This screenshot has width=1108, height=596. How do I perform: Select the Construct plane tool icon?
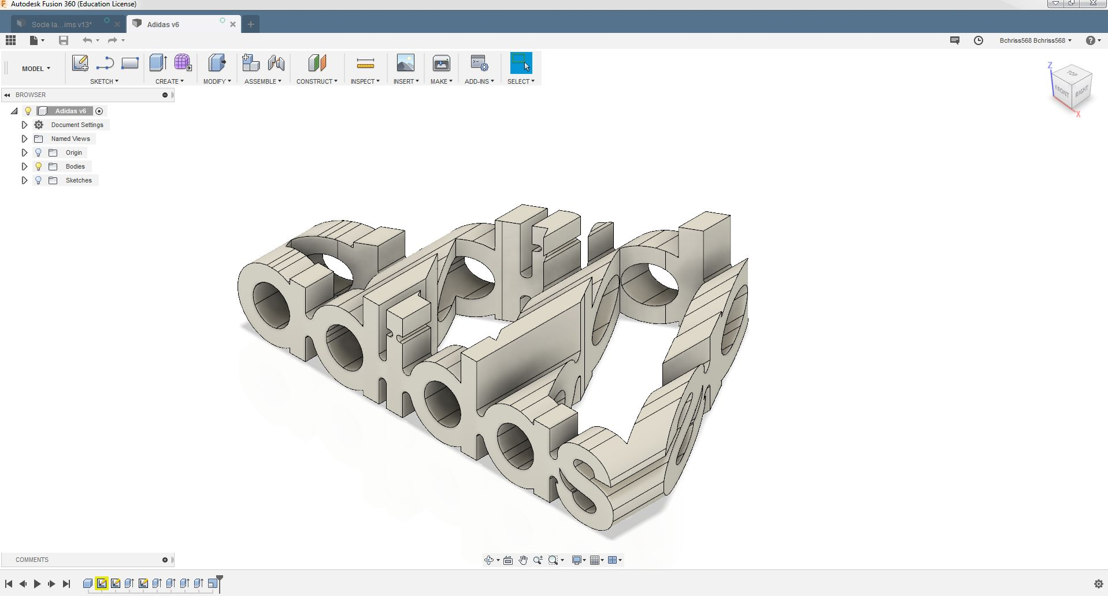[x=317, y=63]
